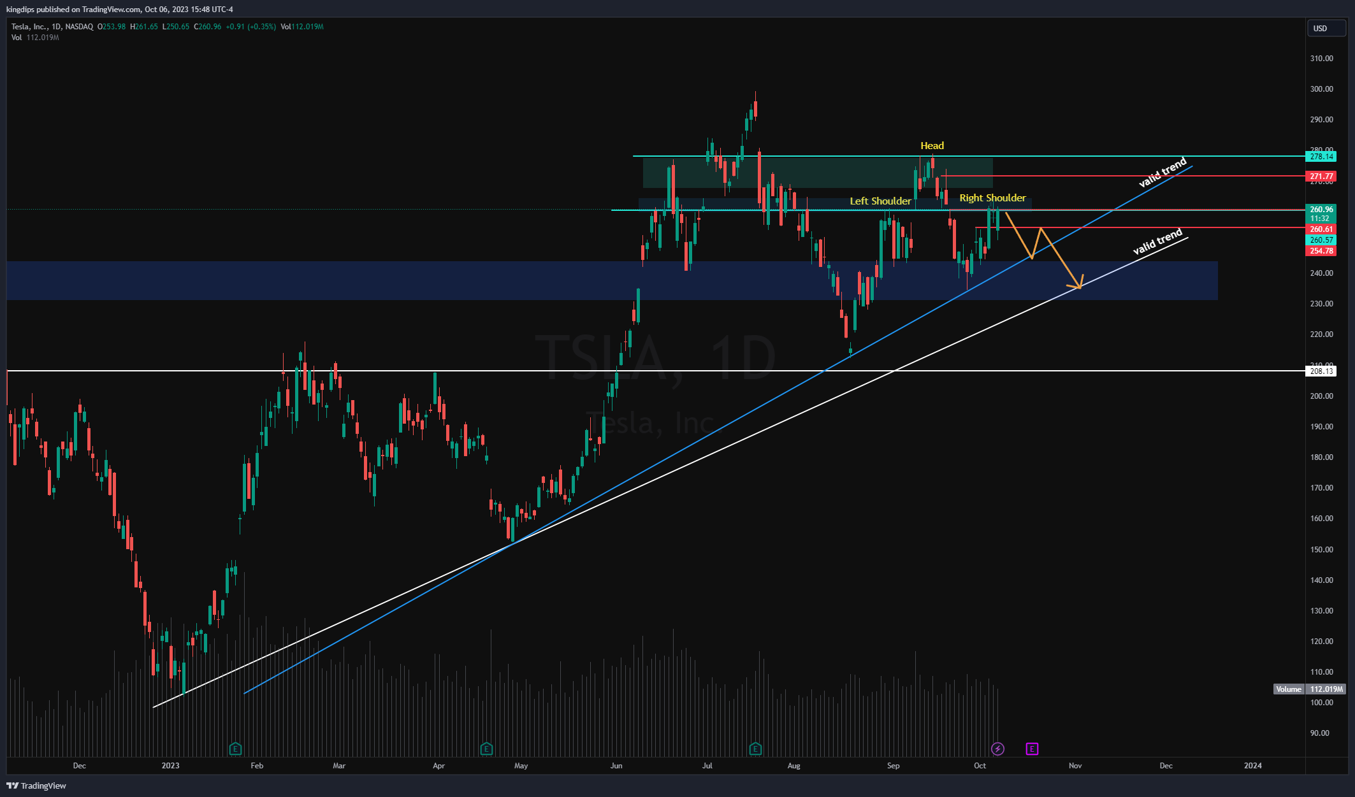Screen dimensions: 1355x797
Task: Click valid trend label on white trendline
Action: (1158, 241)
